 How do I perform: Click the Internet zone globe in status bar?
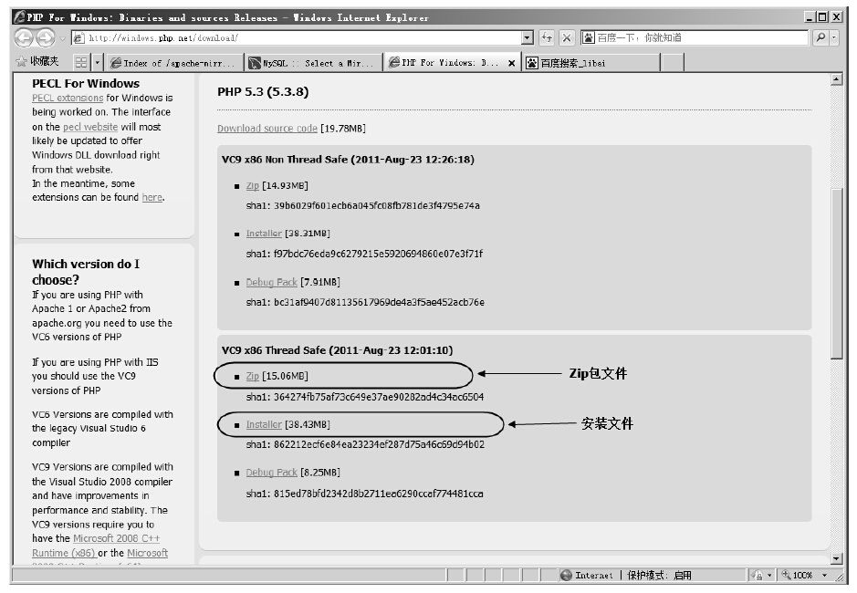click(566, 575)
